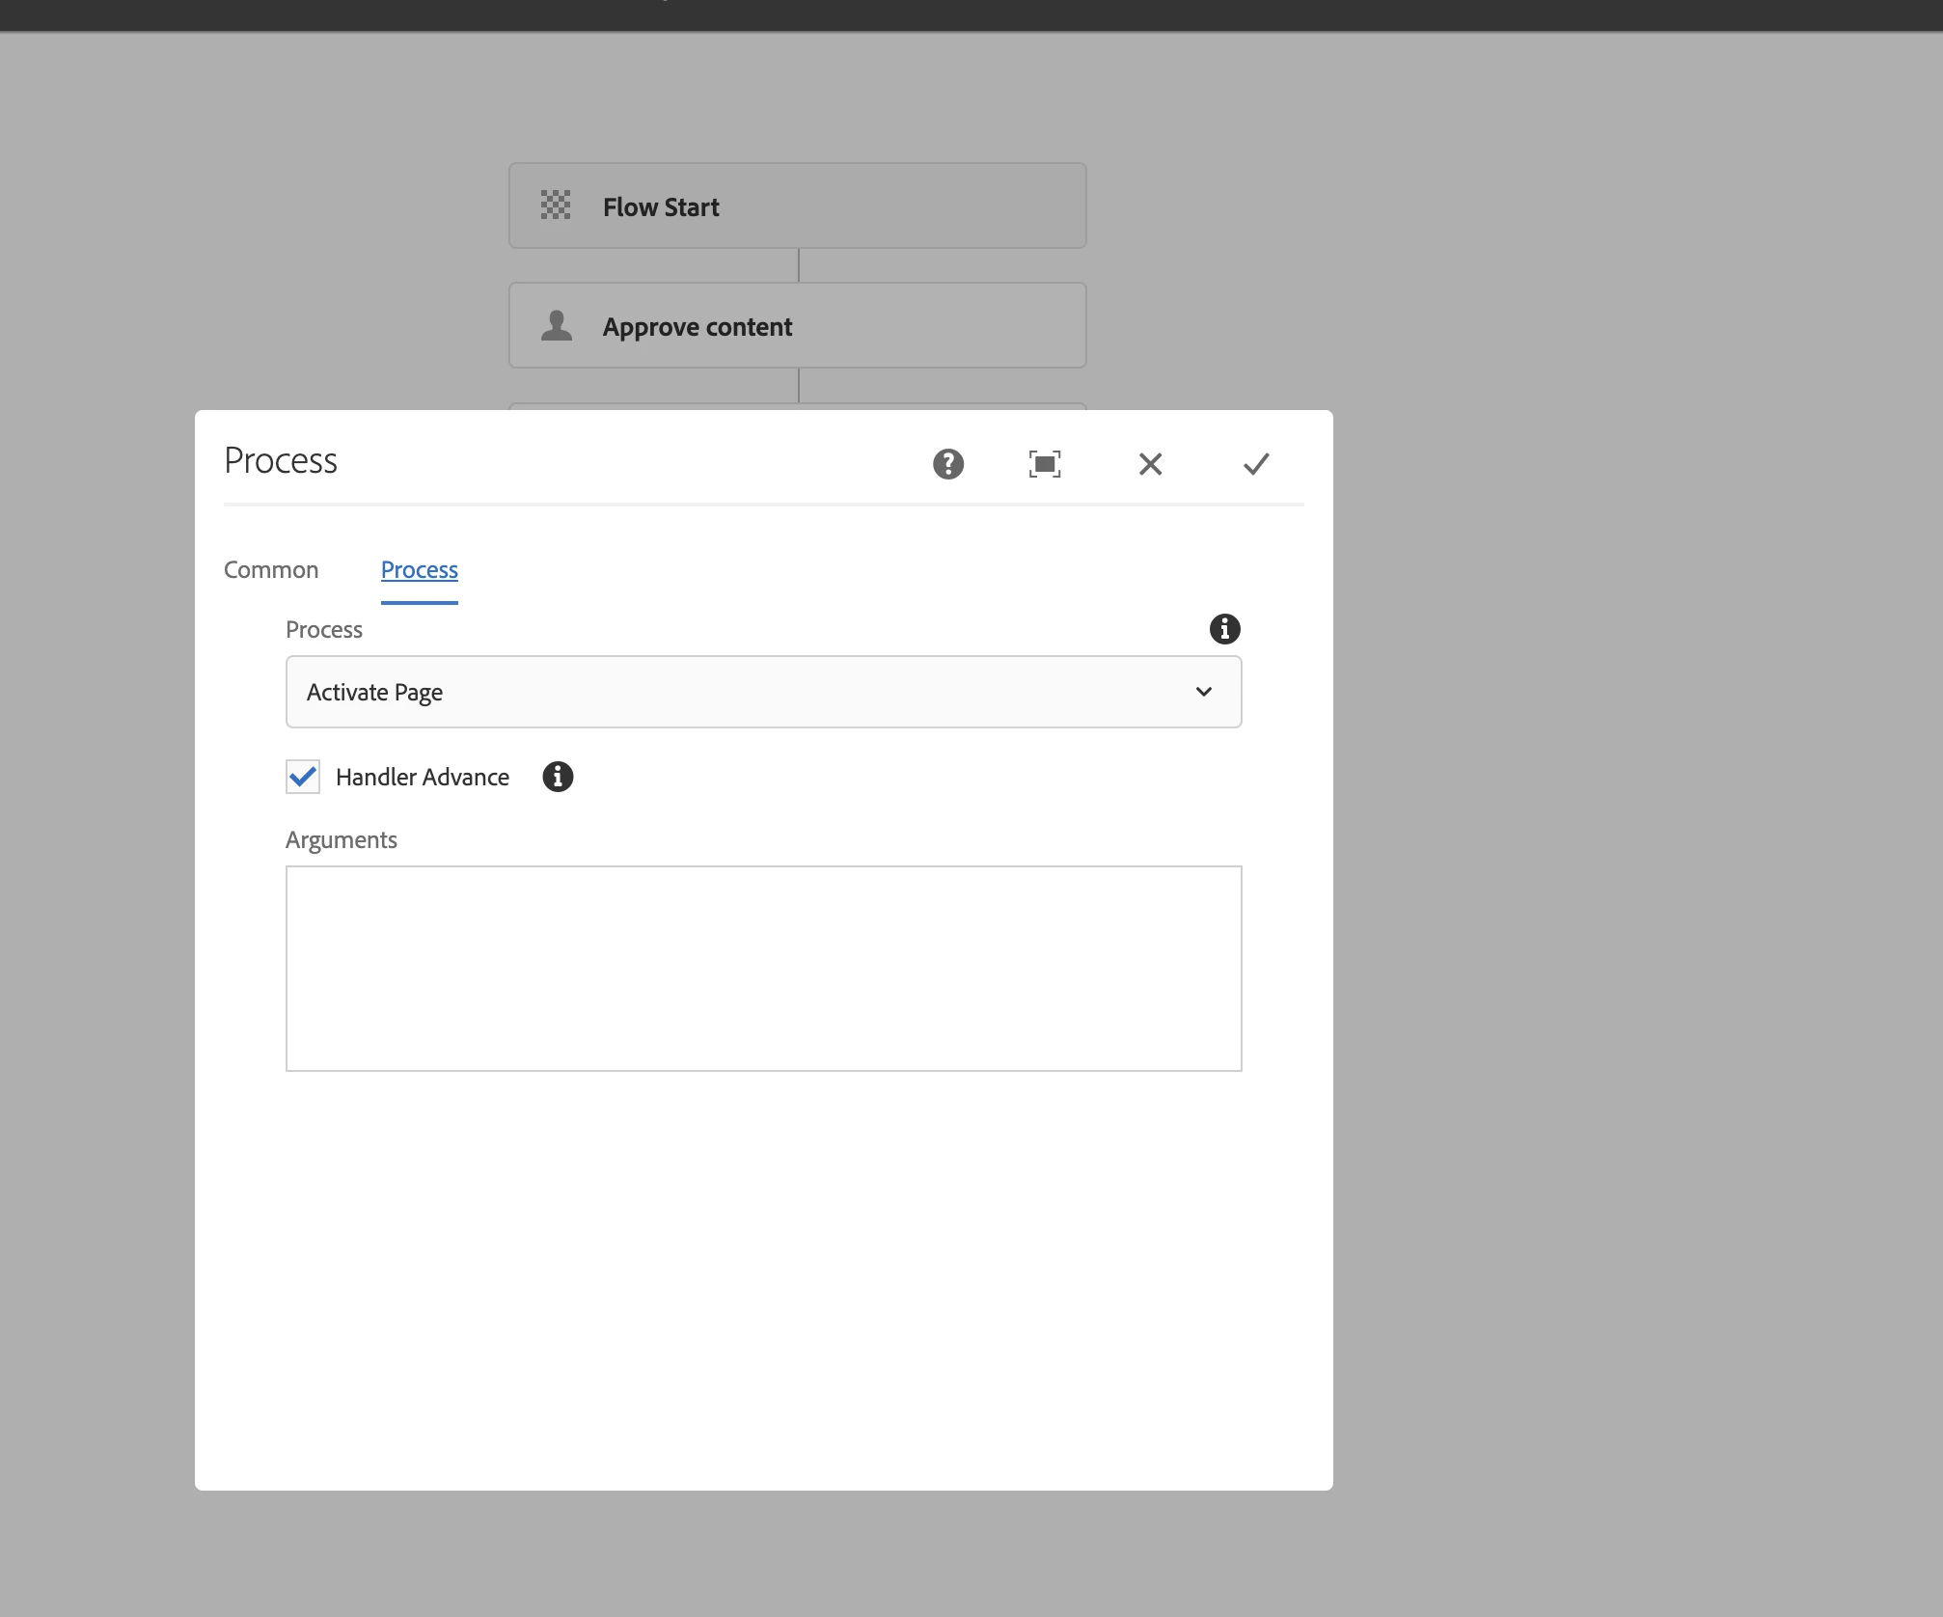The height and width of the screenshot is (1617, 1943).
Task: Switch to the Common tab
Action: pyautogui.click(x=271, y=570)
